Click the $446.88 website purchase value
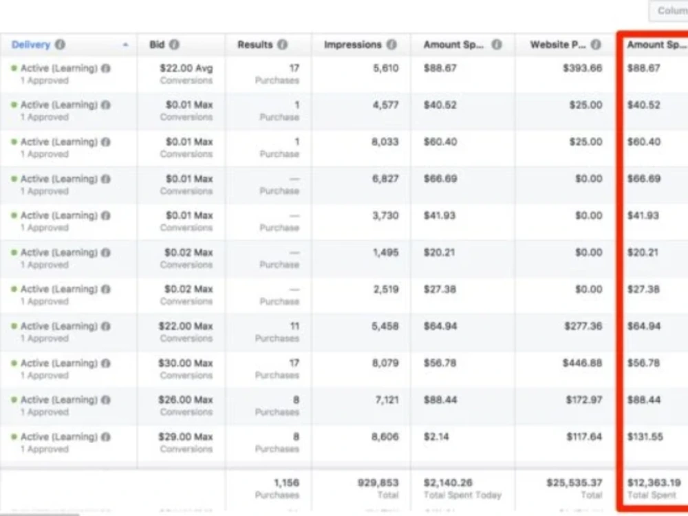688x516 pixels. [x=583, y=363]
